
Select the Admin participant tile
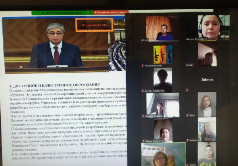point(207,79)
